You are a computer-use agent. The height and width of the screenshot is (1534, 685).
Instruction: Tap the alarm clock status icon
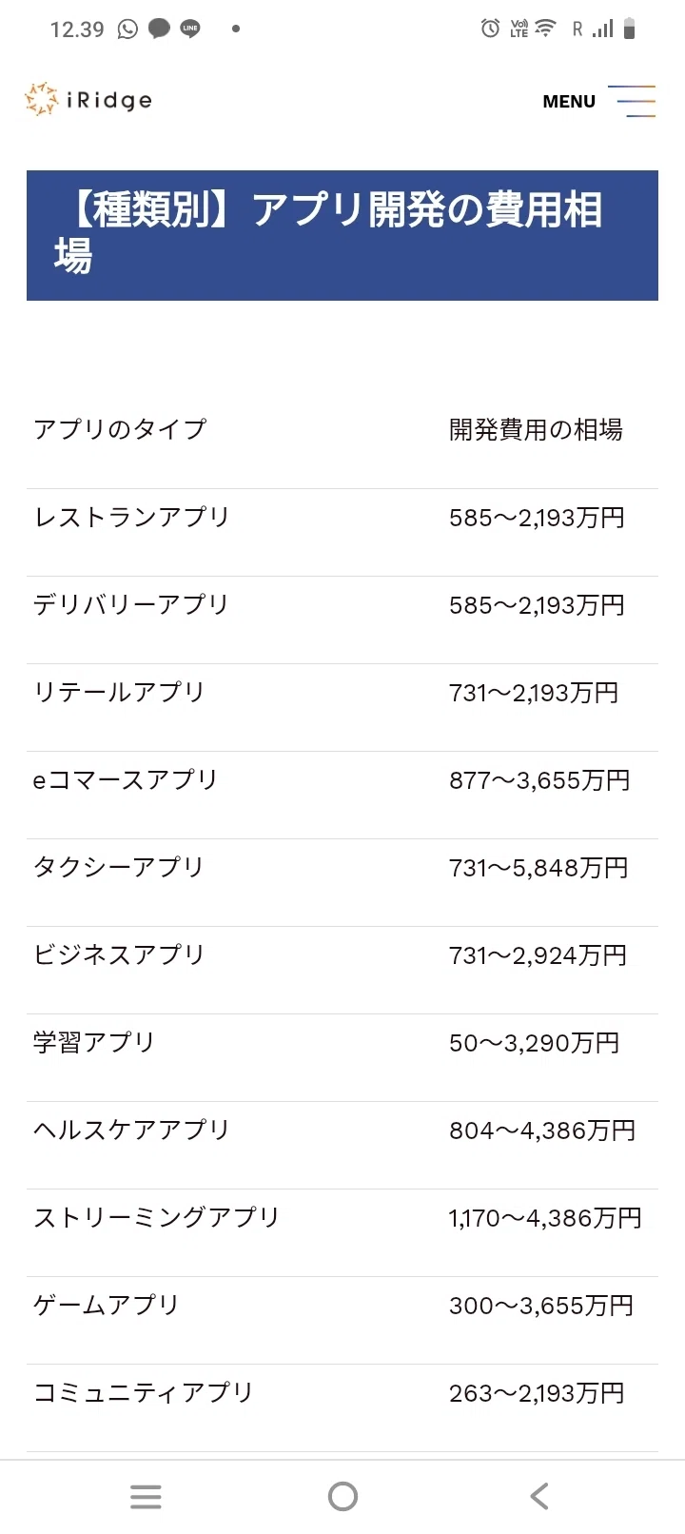point(490,29)
